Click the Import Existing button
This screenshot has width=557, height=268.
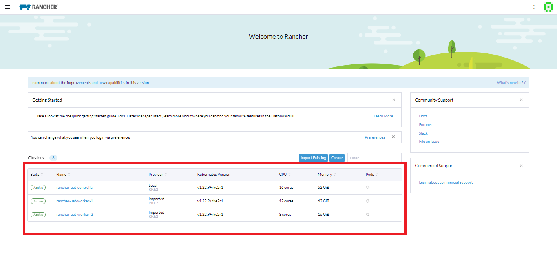(x=313, y=158)
